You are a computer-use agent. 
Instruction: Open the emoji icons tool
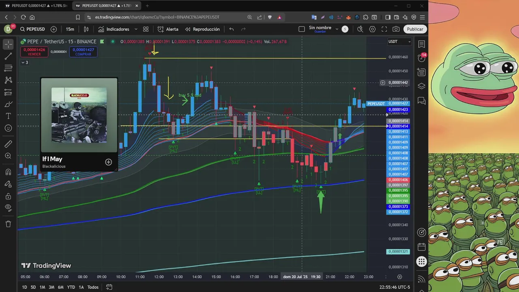coord(8,128)
